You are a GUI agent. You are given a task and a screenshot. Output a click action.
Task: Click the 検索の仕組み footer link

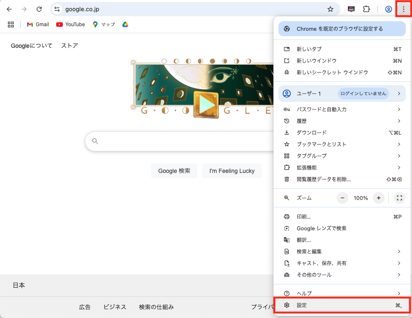coord(156,307)
